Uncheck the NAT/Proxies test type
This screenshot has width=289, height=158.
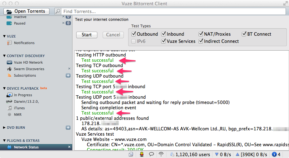point(201,34)
